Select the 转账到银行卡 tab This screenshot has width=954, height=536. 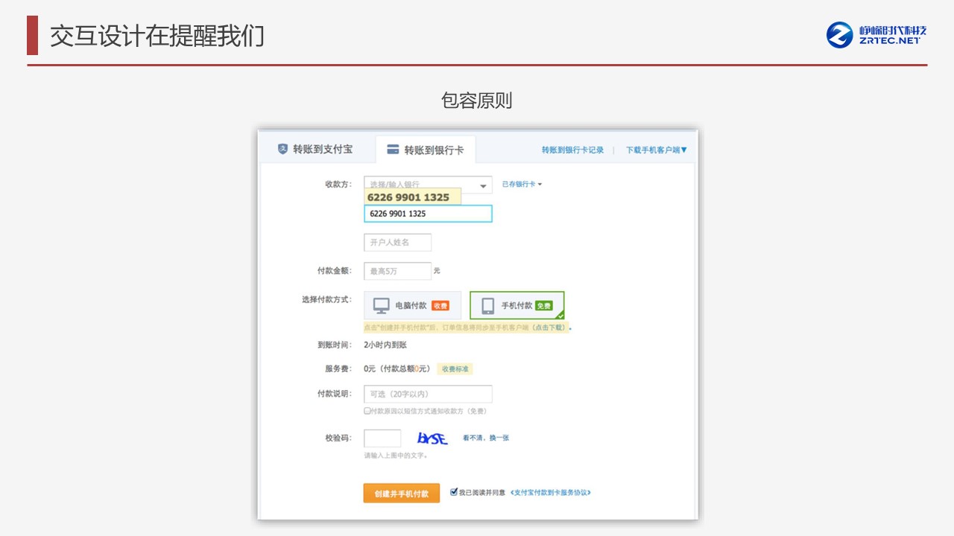point(426,150)
